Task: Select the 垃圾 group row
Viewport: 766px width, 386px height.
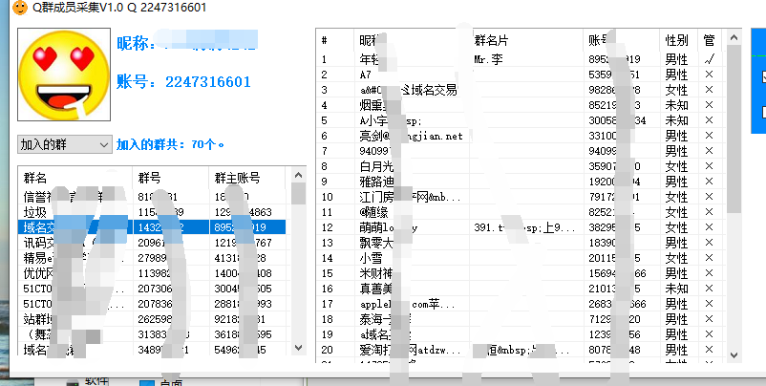Action: point(152,212)
